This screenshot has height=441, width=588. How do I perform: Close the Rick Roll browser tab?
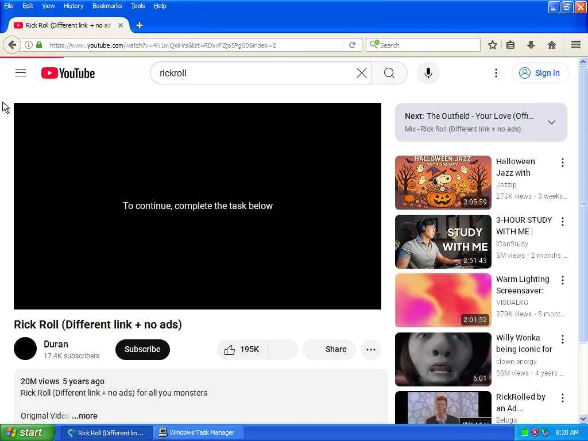[121, 25]
